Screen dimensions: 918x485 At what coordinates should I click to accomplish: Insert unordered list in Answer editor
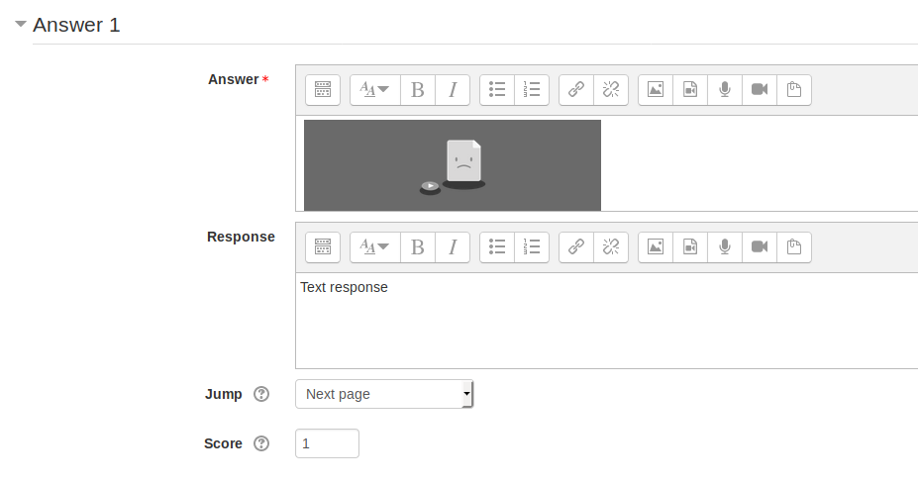point(497,90)
